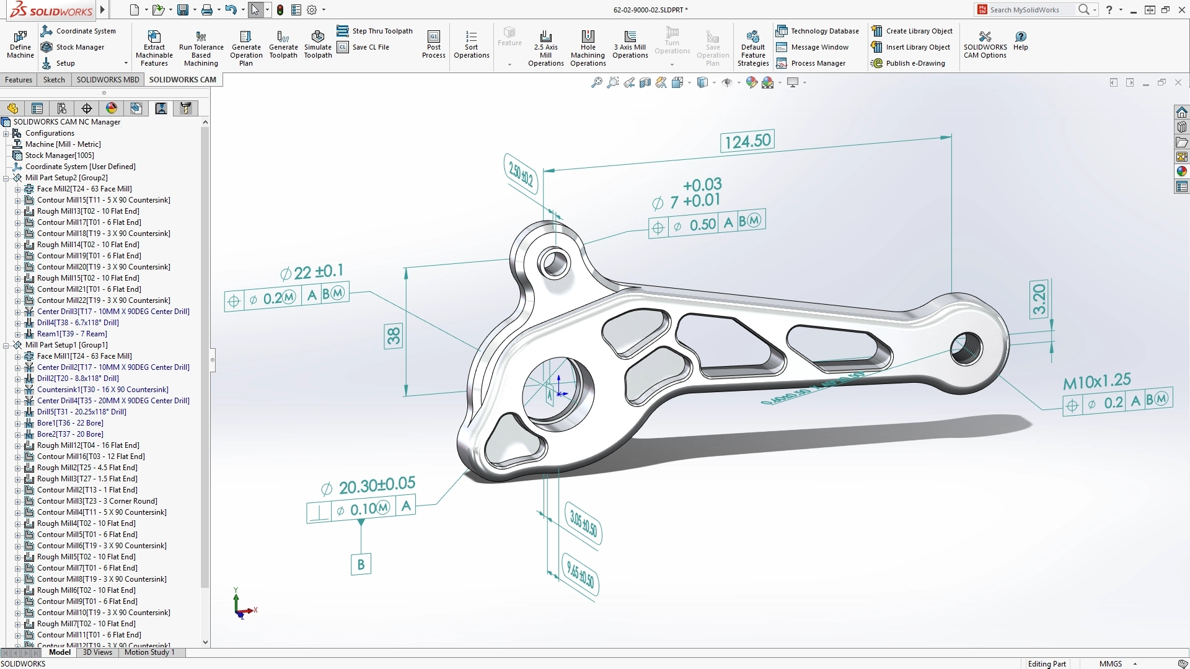
Task: Open the Motion Study 1 tab
Action: pyautogui.click(x=149, y=652)
